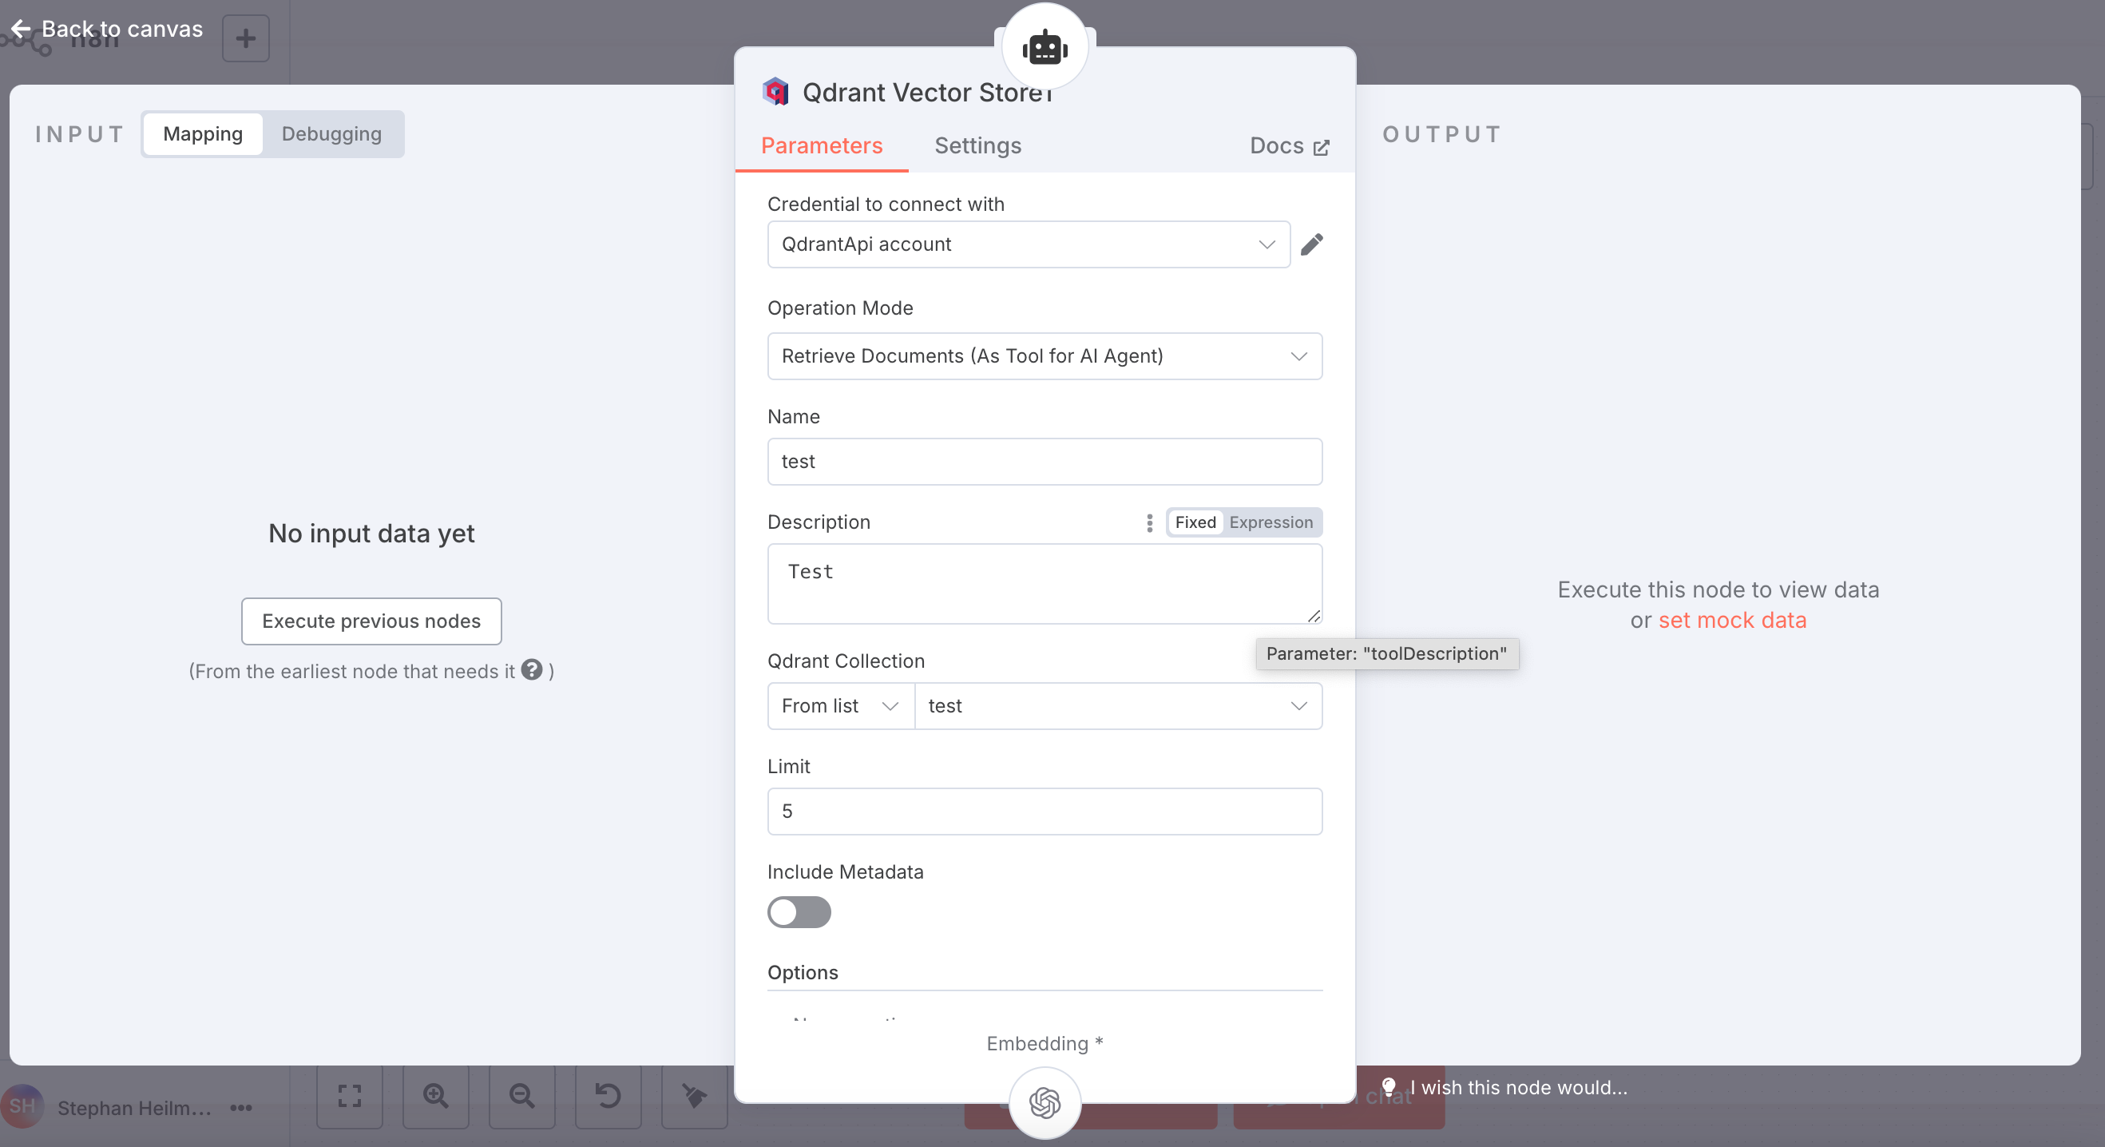
Task: Click Back to canvas text link
Action: tap(121, 30)
